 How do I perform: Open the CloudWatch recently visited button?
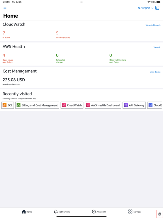coord(72,105)
